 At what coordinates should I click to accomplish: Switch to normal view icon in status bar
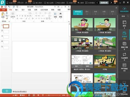coord(29,95)
